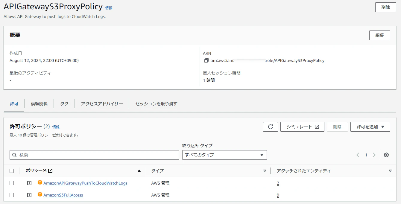Open the アクセスアドバイザー tab
The image size is (401, 204).
(x=102, y=104)
